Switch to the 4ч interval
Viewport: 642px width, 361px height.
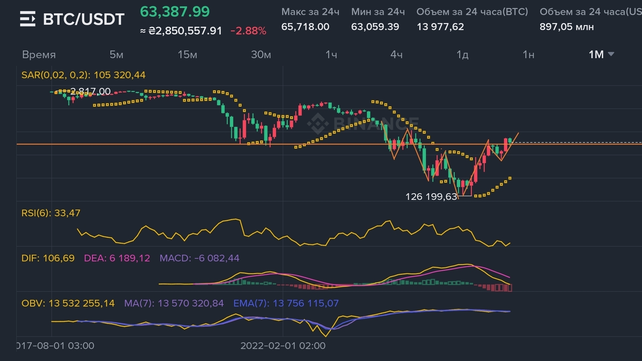tap(396, 54)
